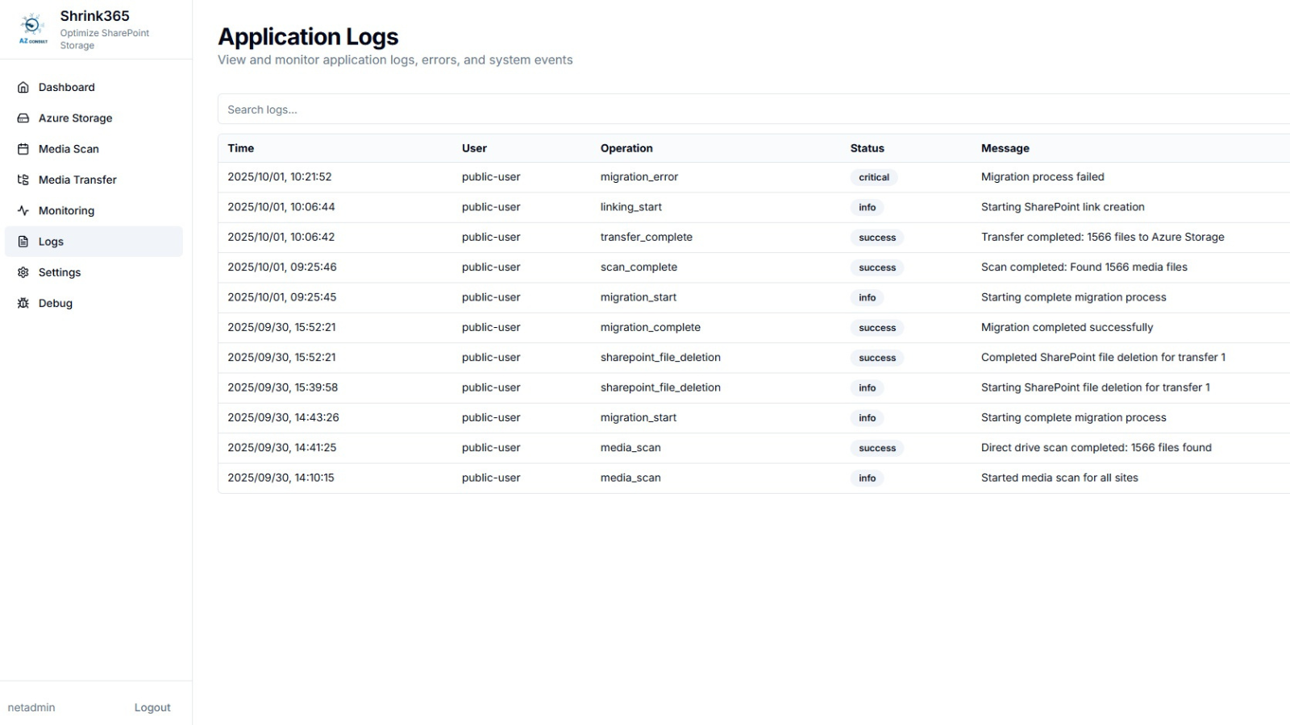
Task: Click timestamp 2025/10/01, 09:25:45
Action: (282, 297)
